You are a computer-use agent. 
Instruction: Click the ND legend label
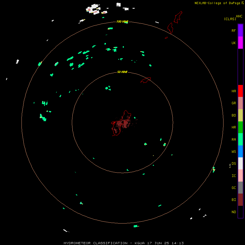pos(234,212)
